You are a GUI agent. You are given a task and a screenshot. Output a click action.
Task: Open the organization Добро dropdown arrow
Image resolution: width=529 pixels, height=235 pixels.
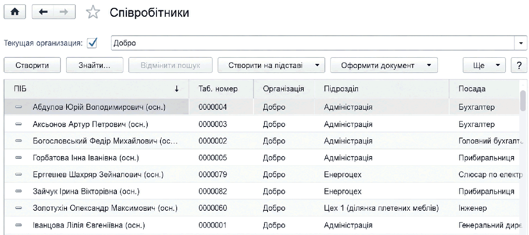pyautogui.click(x=521, y=43)
